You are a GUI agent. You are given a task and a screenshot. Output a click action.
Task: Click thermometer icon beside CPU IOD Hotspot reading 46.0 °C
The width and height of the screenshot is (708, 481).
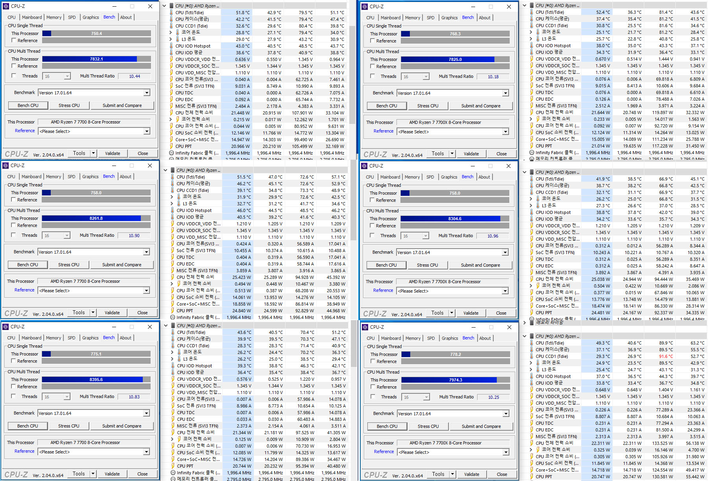pos(173,210)
